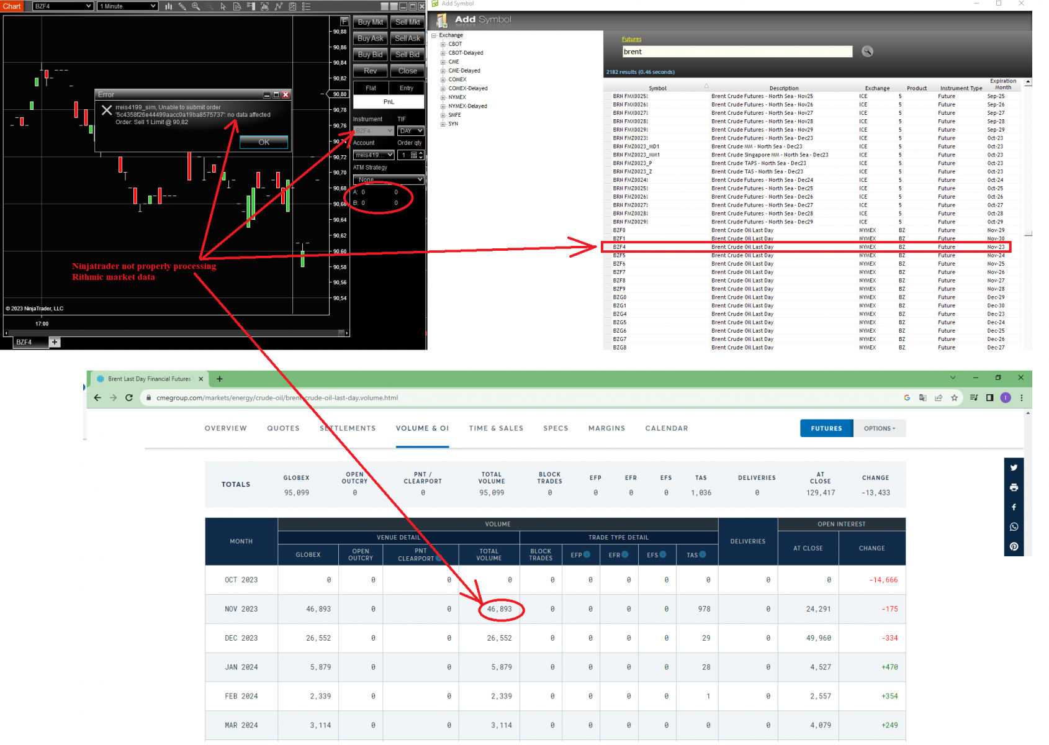Open a new browser tab
Image resolution: width=1049 pixels, height=745 pixels.
[220, 379]
